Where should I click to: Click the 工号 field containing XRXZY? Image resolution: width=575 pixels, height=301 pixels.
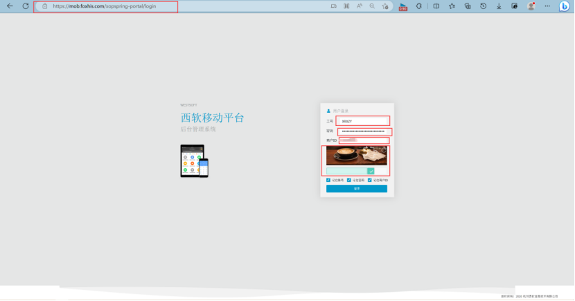click(363, 121)
